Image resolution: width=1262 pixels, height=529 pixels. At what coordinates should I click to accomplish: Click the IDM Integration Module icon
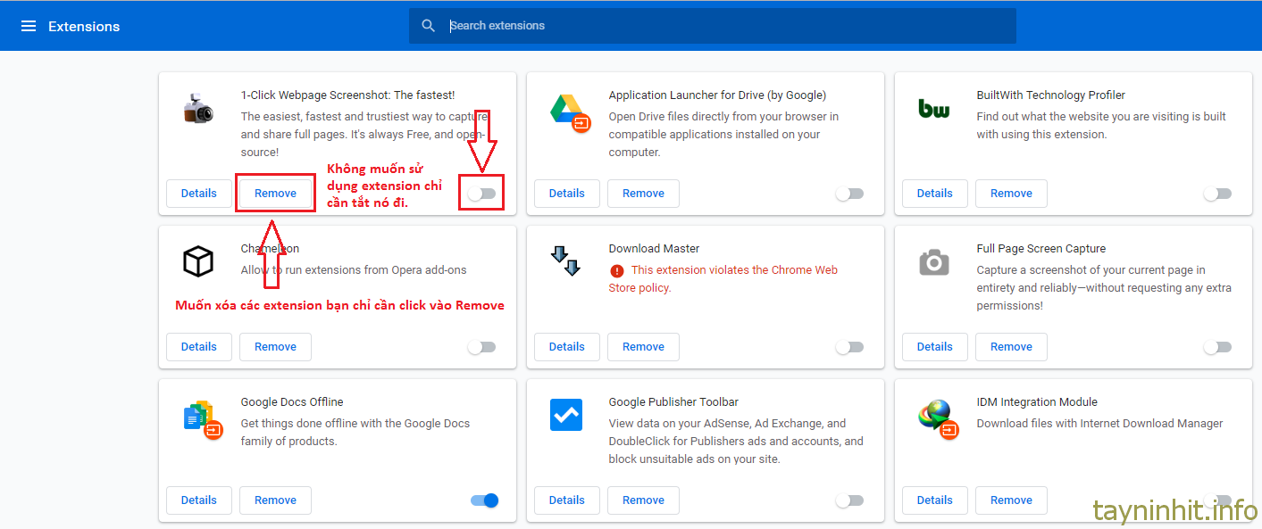(x=936, y=417)
